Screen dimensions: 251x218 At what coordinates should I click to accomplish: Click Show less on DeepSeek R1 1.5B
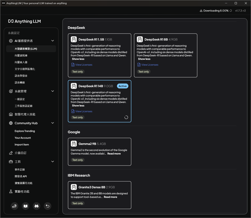(78, 59)
